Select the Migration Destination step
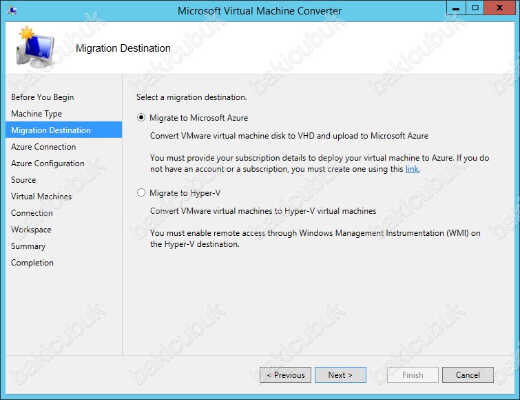The width and height of the screenshot is (520, 400). (63, 130)
